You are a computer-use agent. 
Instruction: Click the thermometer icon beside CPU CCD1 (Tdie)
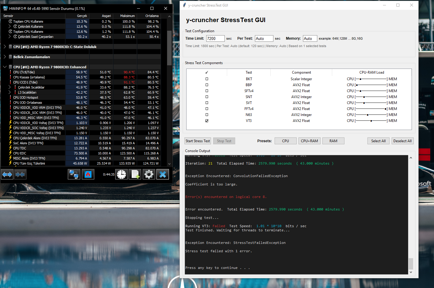click(10, 82)
